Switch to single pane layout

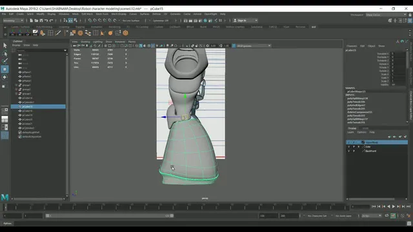pos(5,111)
